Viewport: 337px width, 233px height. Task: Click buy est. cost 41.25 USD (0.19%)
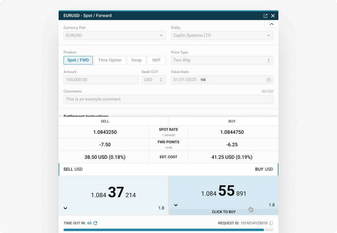point(232,157)
